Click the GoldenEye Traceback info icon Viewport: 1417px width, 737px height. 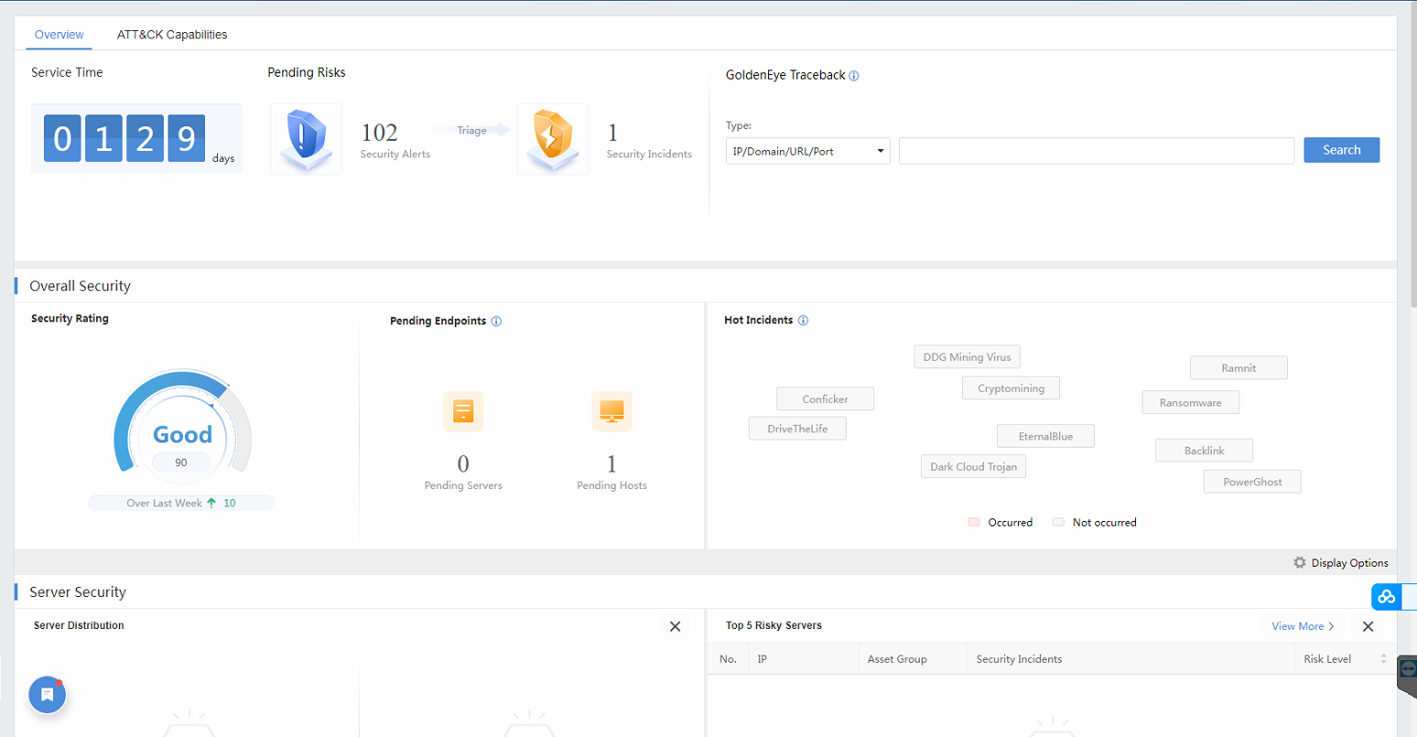(854, 76)
